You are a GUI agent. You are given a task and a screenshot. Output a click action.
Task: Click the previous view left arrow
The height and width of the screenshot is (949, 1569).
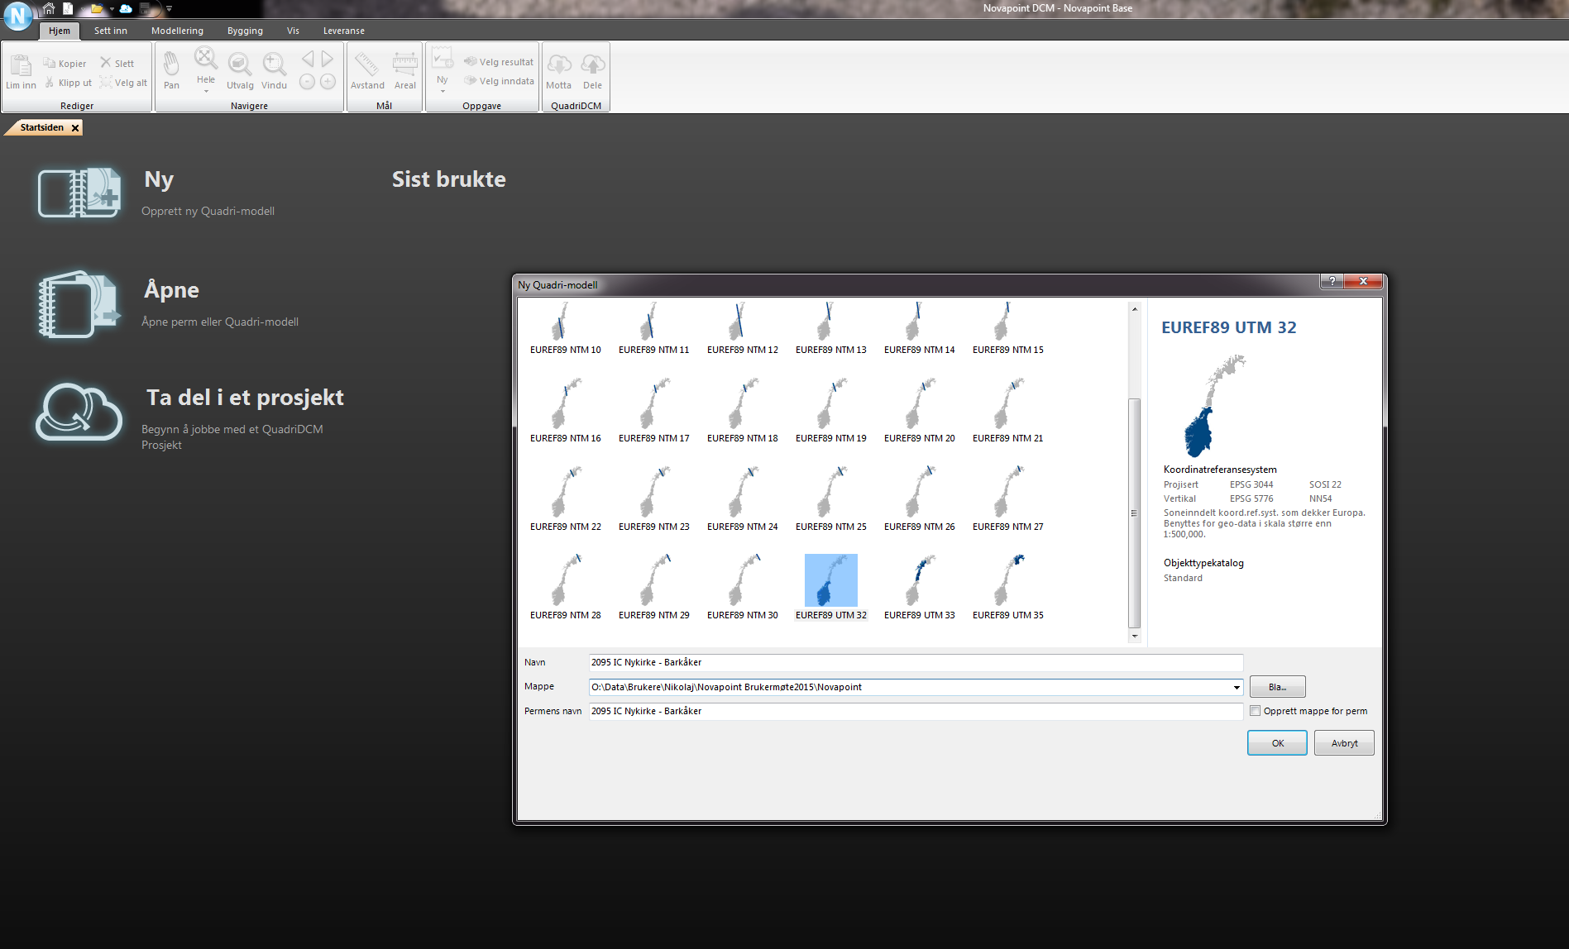(x=308, y=59)
